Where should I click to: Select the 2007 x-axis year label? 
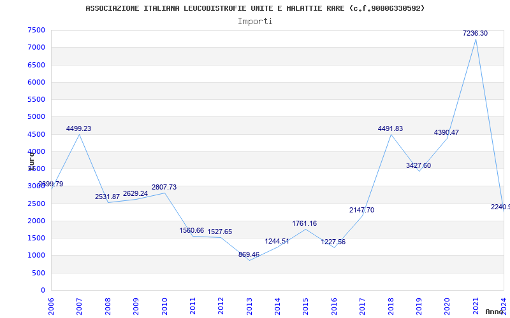point(80,304)
